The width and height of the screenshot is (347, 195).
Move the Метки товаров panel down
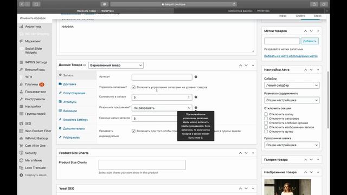pos(311,31)
